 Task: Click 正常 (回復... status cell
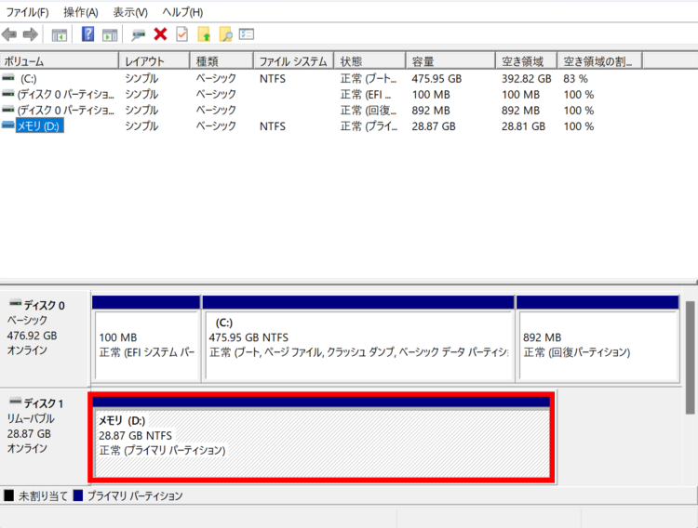pos(369,111)
